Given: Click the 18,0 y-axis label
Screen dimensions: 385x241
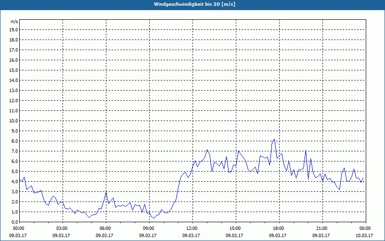Looking at the screenshot, I should 13,40.
